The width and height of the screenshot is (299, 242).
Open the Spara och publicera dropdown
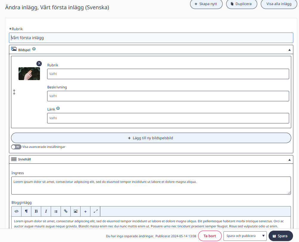(245, 236)
